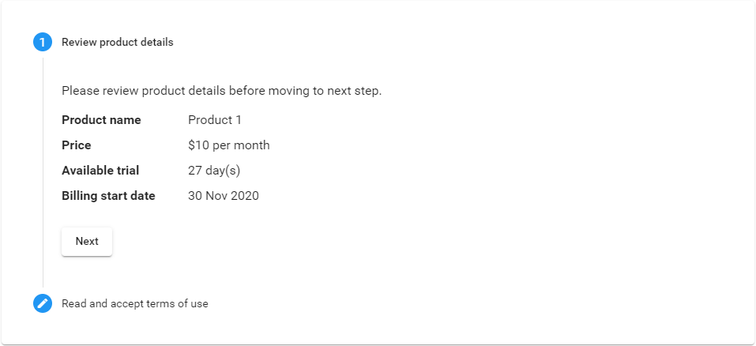The height and width of the screenshot is (346, 756).
Task: Click the blue step 1 circle icon
Action: pos(43,43)
